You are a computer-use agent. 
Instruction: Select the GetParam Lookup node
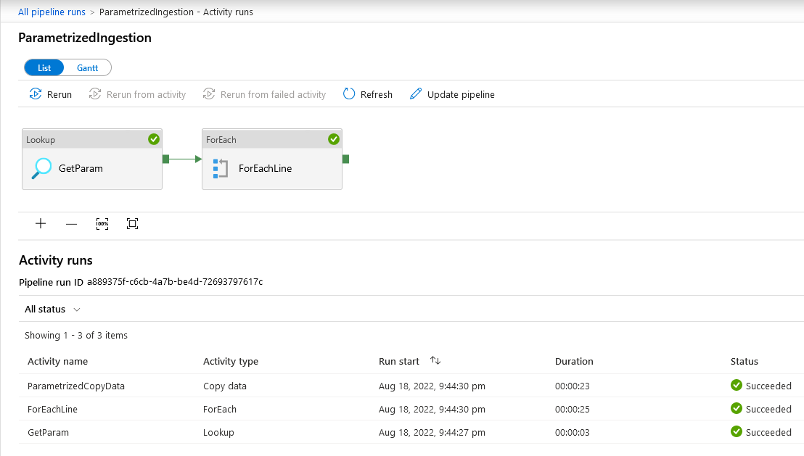click(92, 159)
